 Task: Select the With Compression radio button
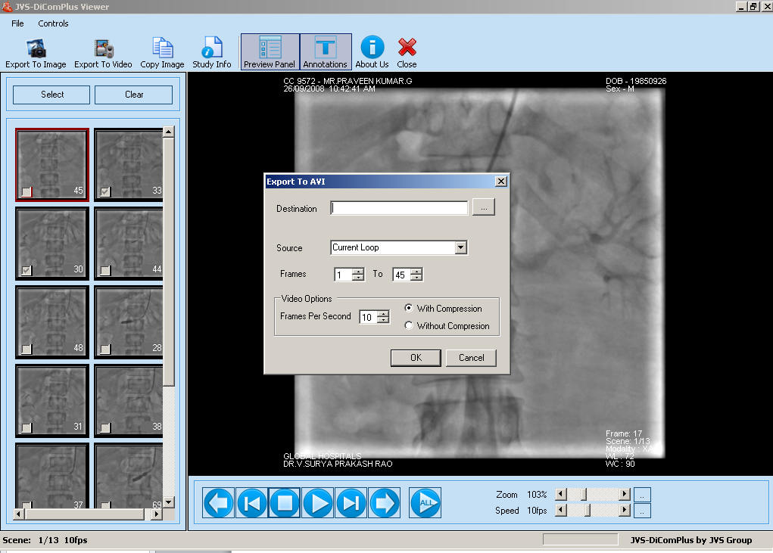click(410, 309)
